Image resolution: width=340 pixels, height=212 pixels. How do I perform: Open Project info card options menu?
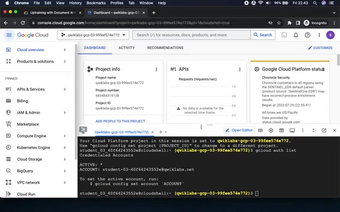156,69
